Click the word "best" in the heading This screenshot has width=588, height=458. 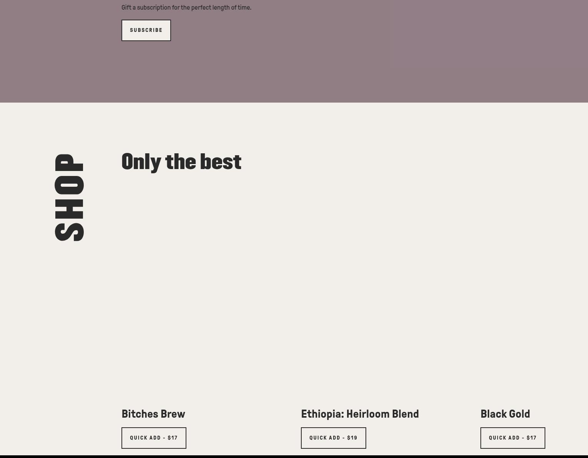221,162
